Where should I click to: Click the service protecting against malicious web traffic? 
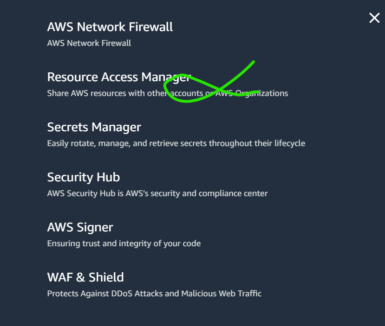coord(85,277)
